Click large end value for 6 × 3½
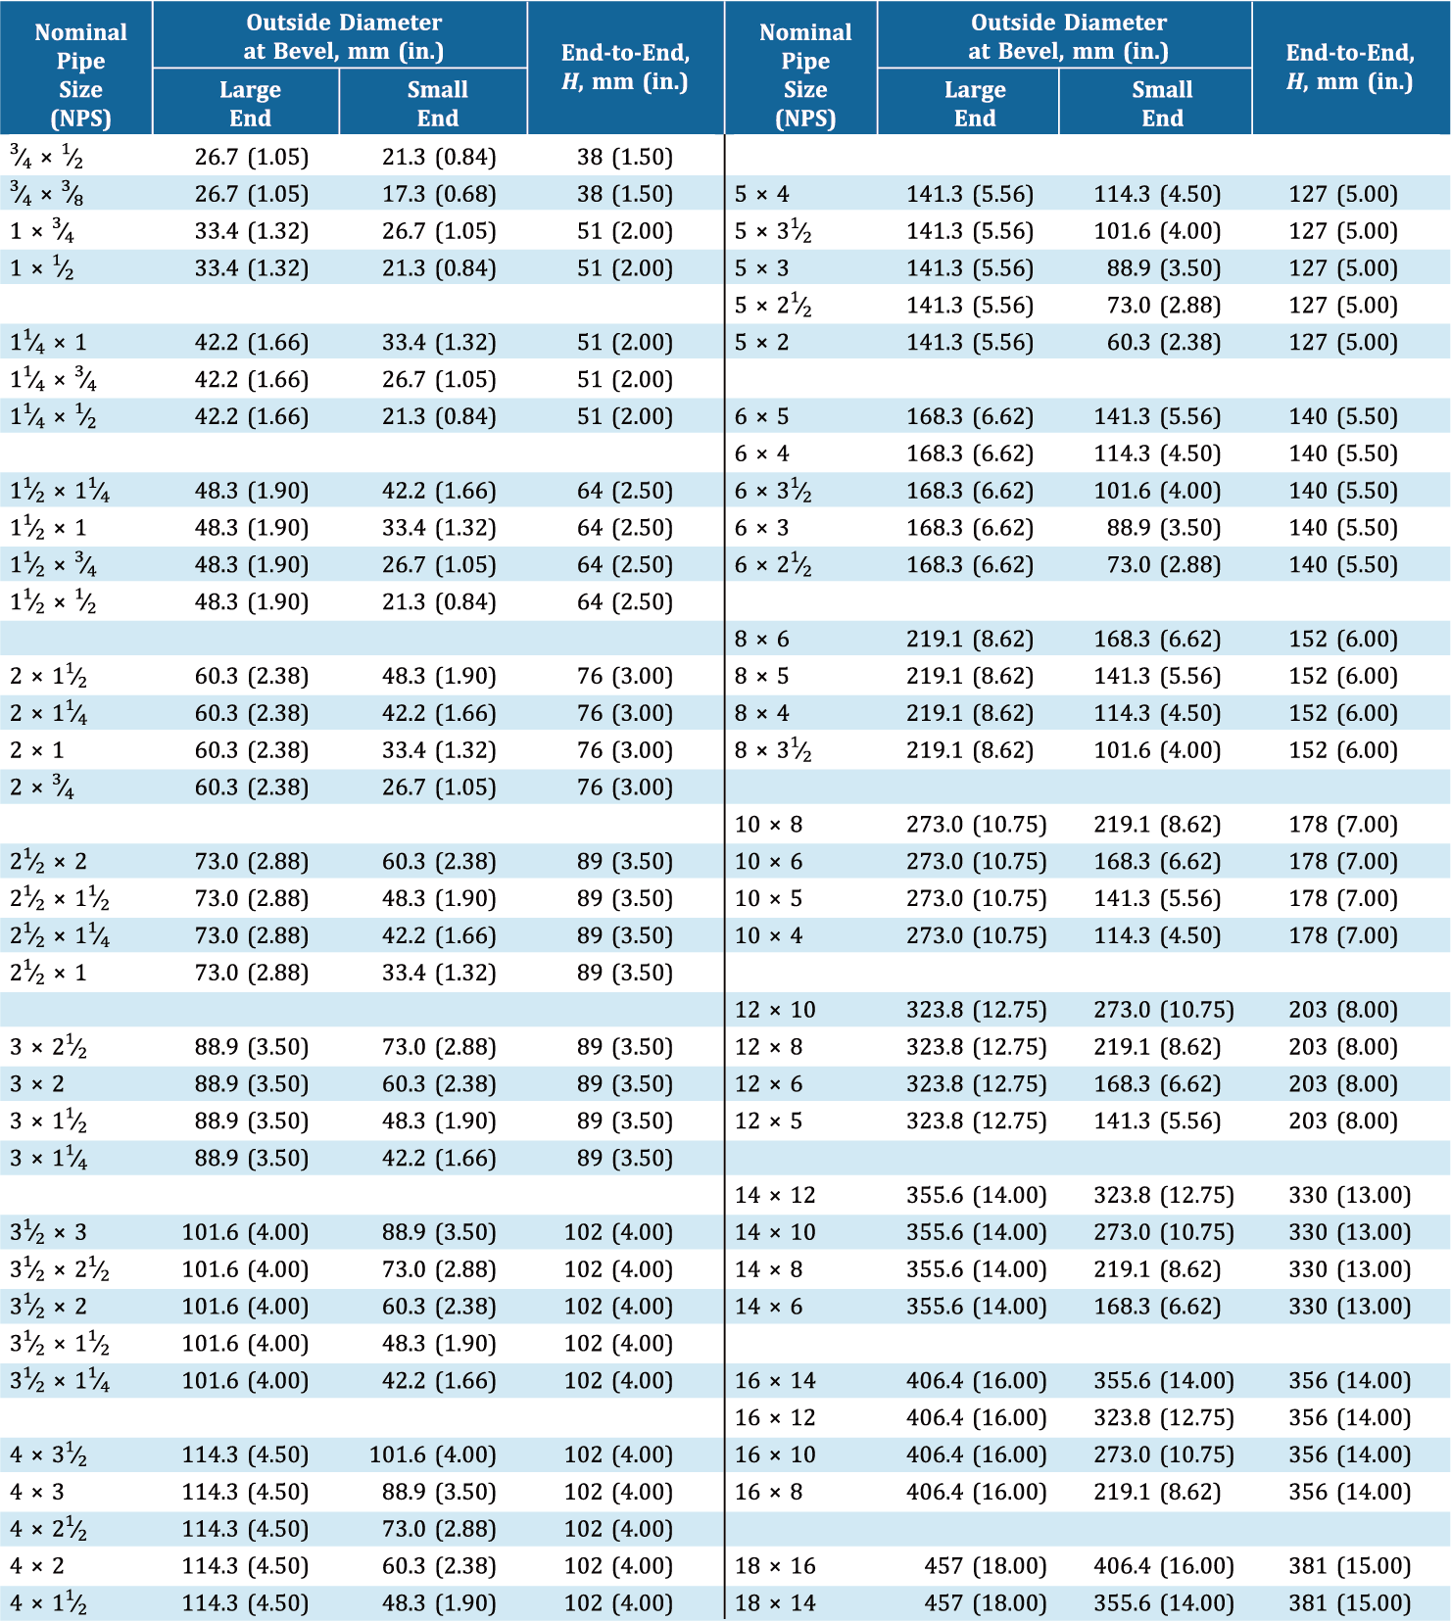 tap(970, 491)
